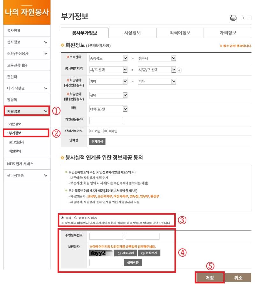
Task: Select the 동의하지 않음 radio option
Action: tap(76, 218)
